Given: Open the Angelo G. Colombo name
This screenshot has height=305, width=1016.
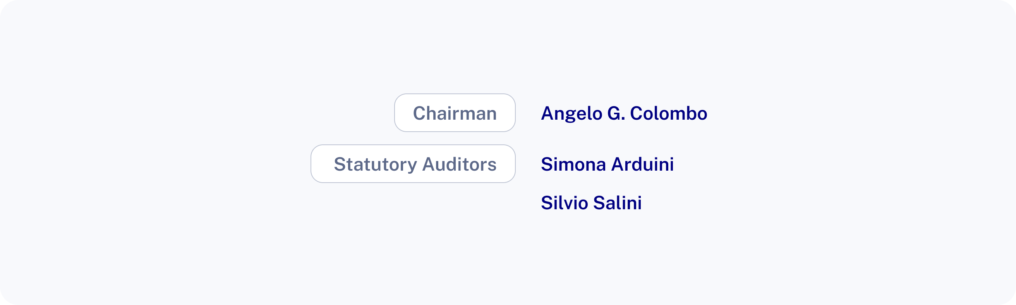Looking at the screenshot, I should pos(623,113).
